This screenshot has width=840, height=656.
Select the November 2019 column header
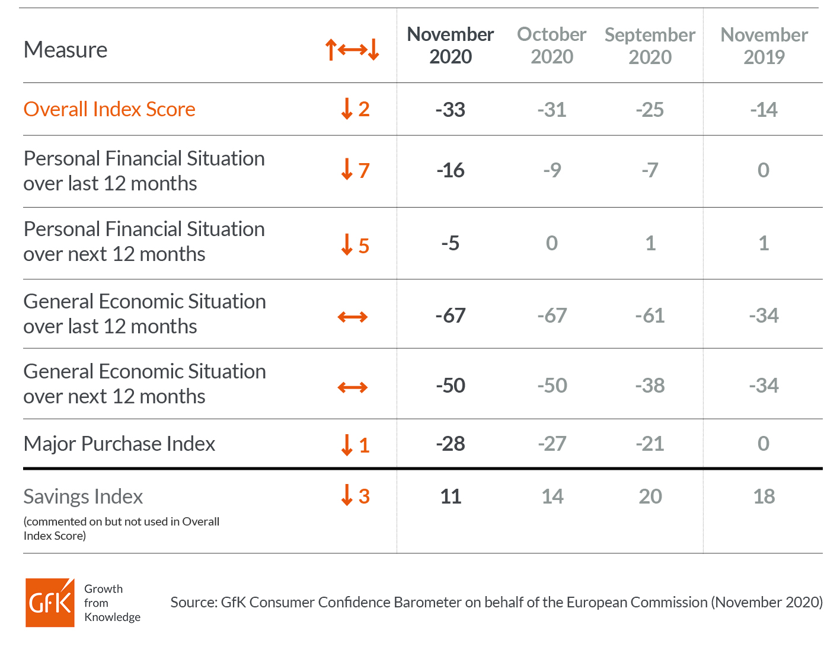point(764,46)
